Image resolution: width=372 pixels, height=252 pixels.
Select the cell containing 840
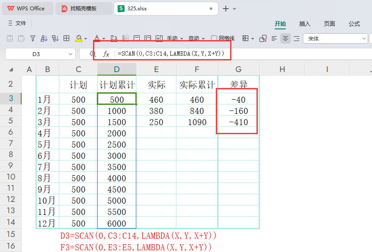click(x=197, y=111)
